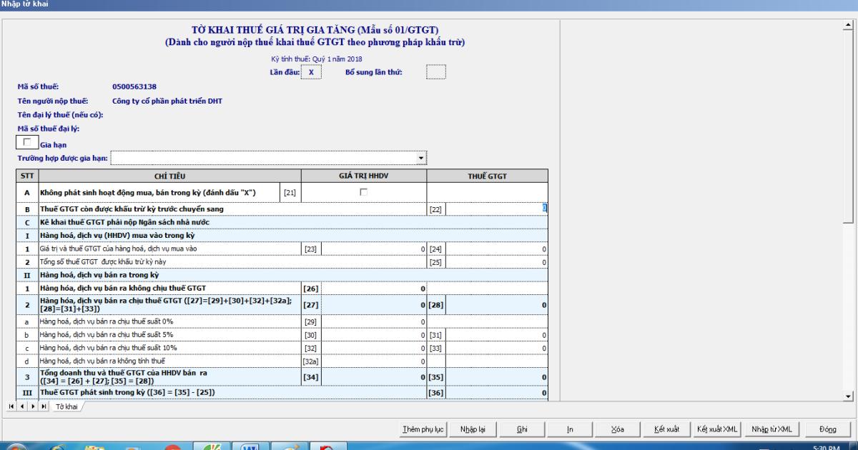Delete the declaration with Xóa button
This screenshot has height=450, width=858.
[x=618, y=429]
